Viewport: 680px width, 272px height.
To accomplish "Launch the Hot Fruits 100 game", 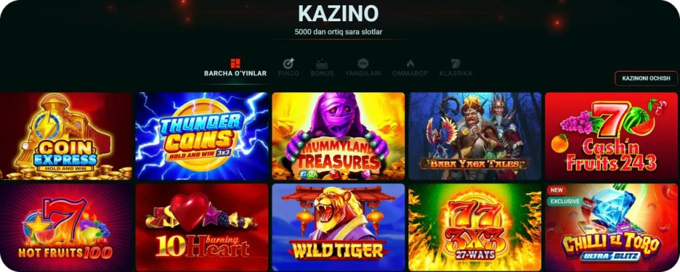I will coord(66,228).
